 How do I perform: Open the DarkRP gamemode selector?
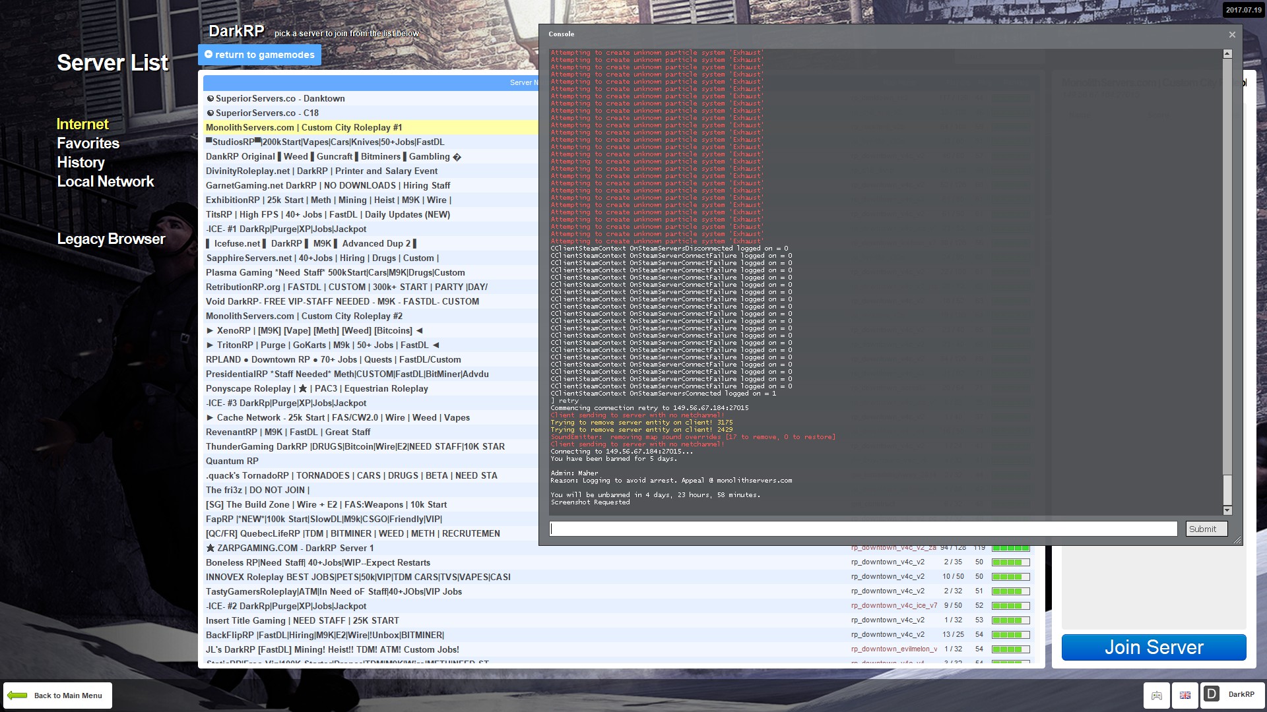(1231, 695)
